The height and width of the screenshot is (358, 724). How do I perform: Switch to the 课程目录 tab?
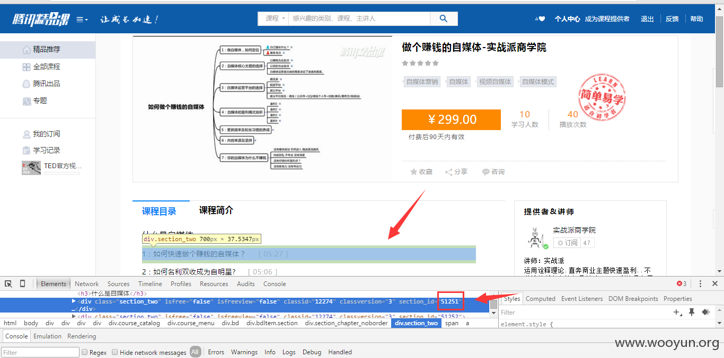pos(159,211)
